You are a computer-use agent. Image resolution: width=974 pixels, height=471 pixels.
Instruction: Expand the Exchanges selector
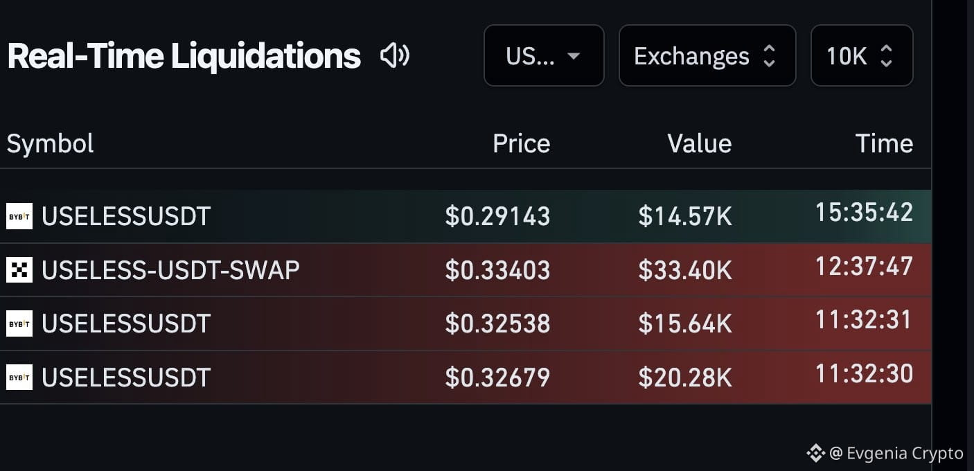[x=707, y=55]
